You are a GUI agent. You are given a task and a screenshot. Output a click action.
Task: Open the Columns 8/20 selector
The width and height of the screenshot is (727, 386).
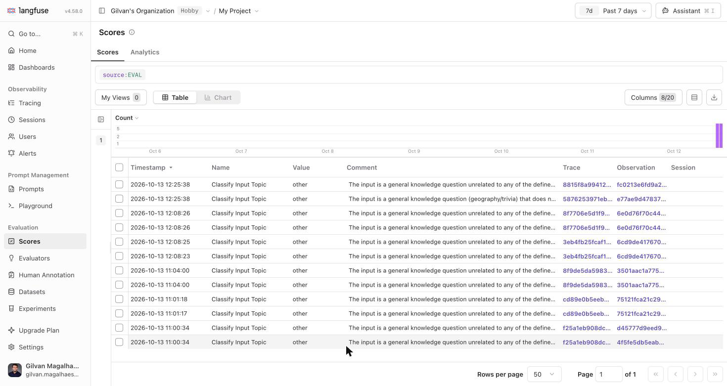653,97
